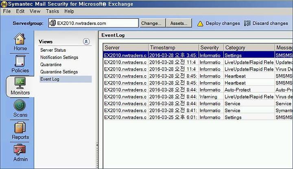Open Quarantine Settings view
Image resolution: width=293 pixels, height=169 pixels.
59,72
